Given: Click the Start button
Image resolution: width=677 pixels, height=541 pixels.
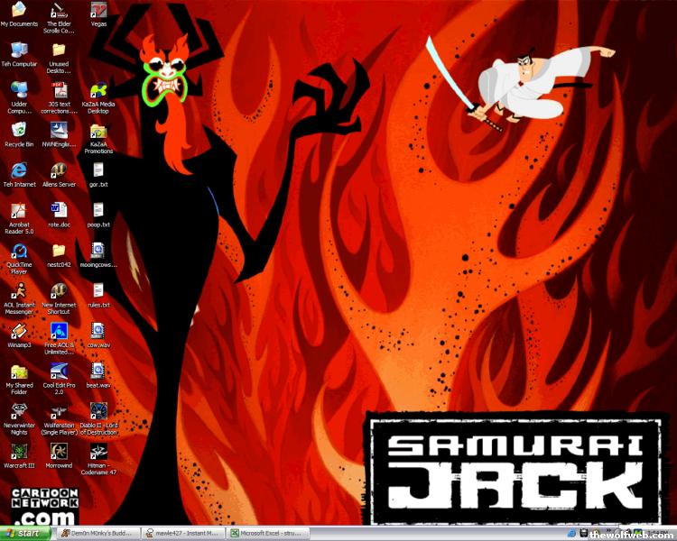Looking at the screenshot, I should 23,533.
